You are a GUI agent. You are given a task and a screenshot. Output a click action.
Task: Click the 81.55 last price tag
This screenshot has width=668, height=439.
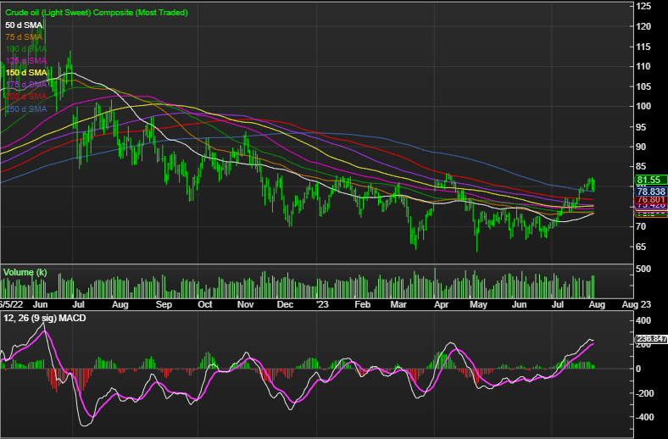(651, 180)
